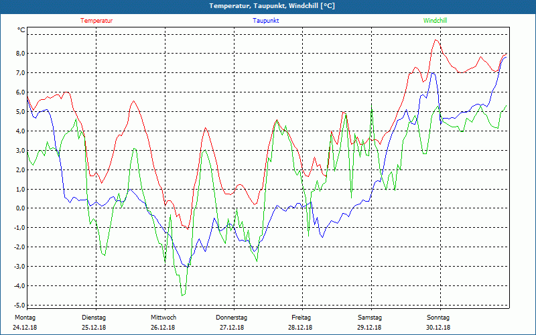Click the 28.12.18 date label
The height and width of the screenshot is (335, 536).
coord(300,328)
